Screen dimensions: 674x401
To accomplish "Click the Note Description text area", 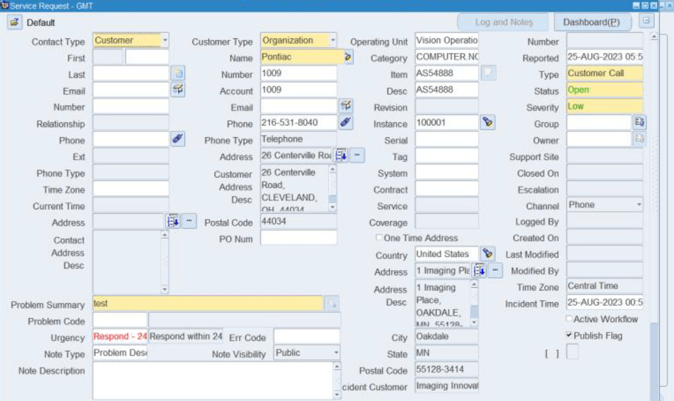I will point(213,381).
